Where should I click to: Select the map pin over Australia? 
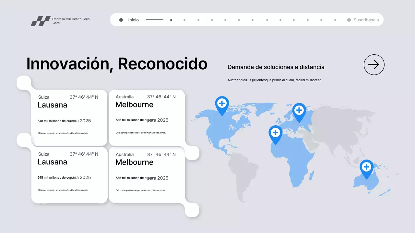(367, 167)
